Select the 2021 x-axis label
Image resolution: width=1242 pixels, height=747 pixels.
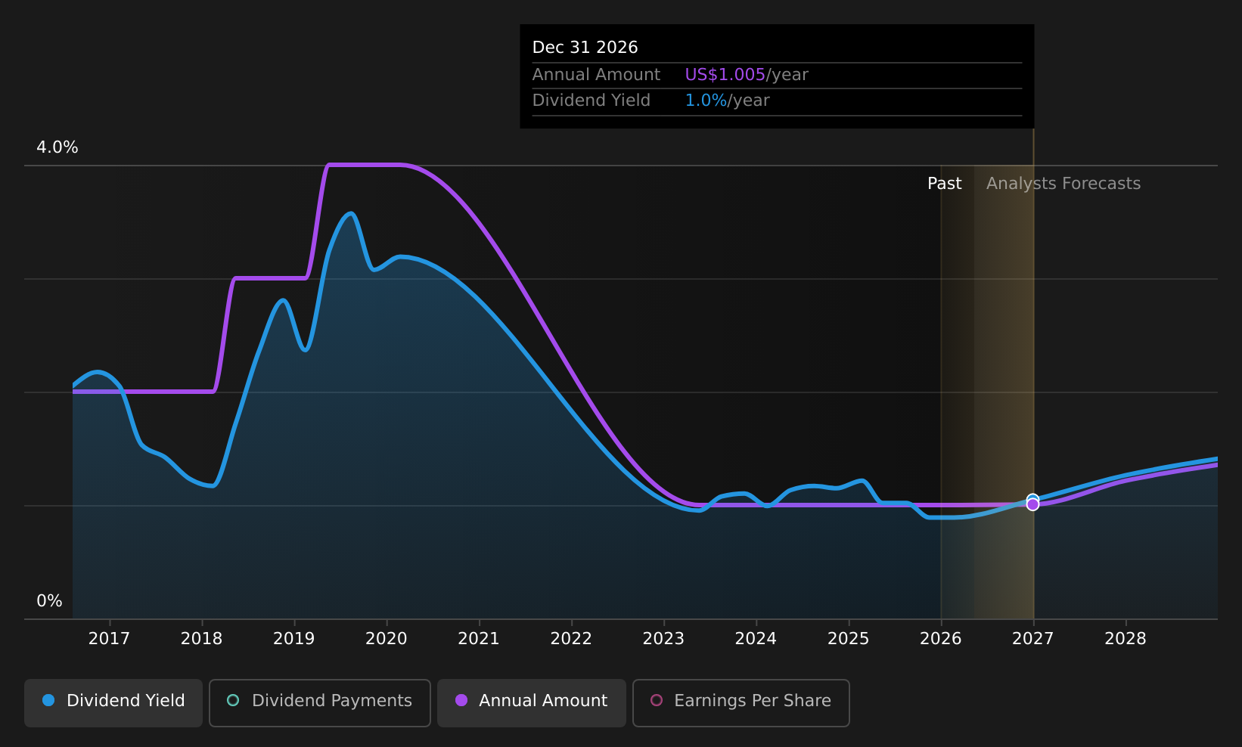(479, 639)
